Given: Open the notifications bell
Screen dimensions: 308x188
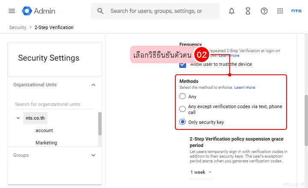Looking at the screenshot, I should (x=231, y=11).
